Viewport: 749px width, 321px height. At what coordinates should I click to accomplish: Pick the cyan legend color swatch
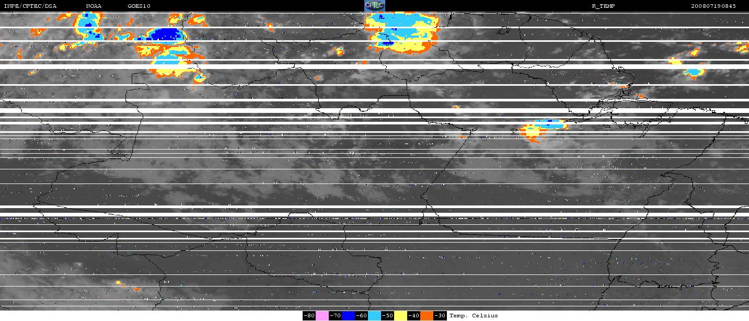click(x=375, y=316)
